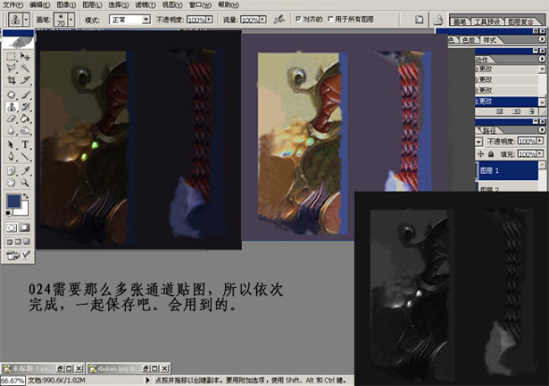Switch to Full Screen mode with menu bar
The width and height of the screenshot is (549, 386).
(x=18, y=242)
